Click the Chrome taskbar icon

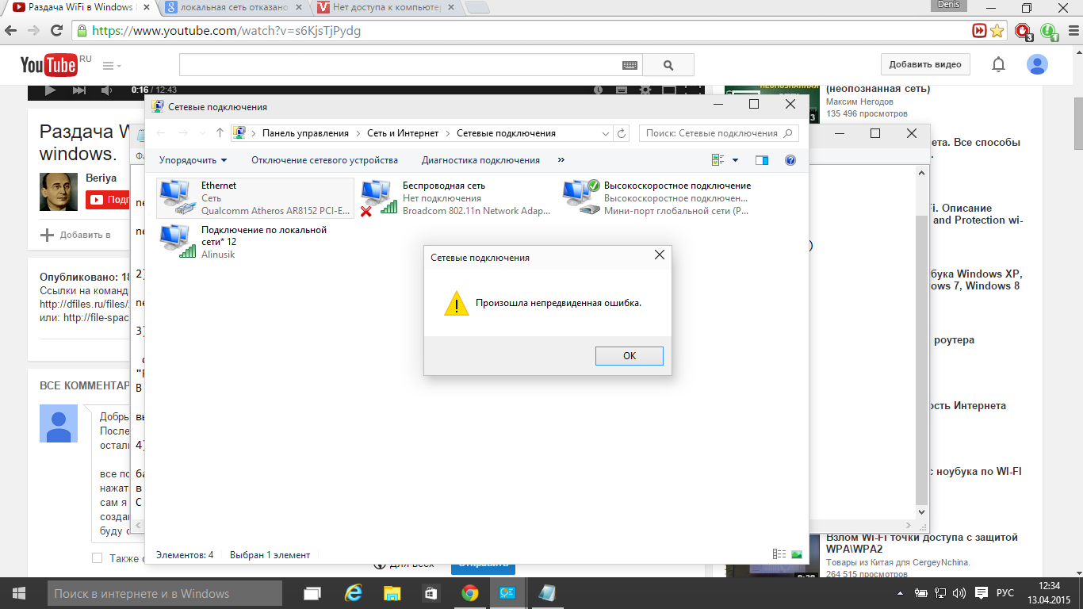click(x=470, y=593)
